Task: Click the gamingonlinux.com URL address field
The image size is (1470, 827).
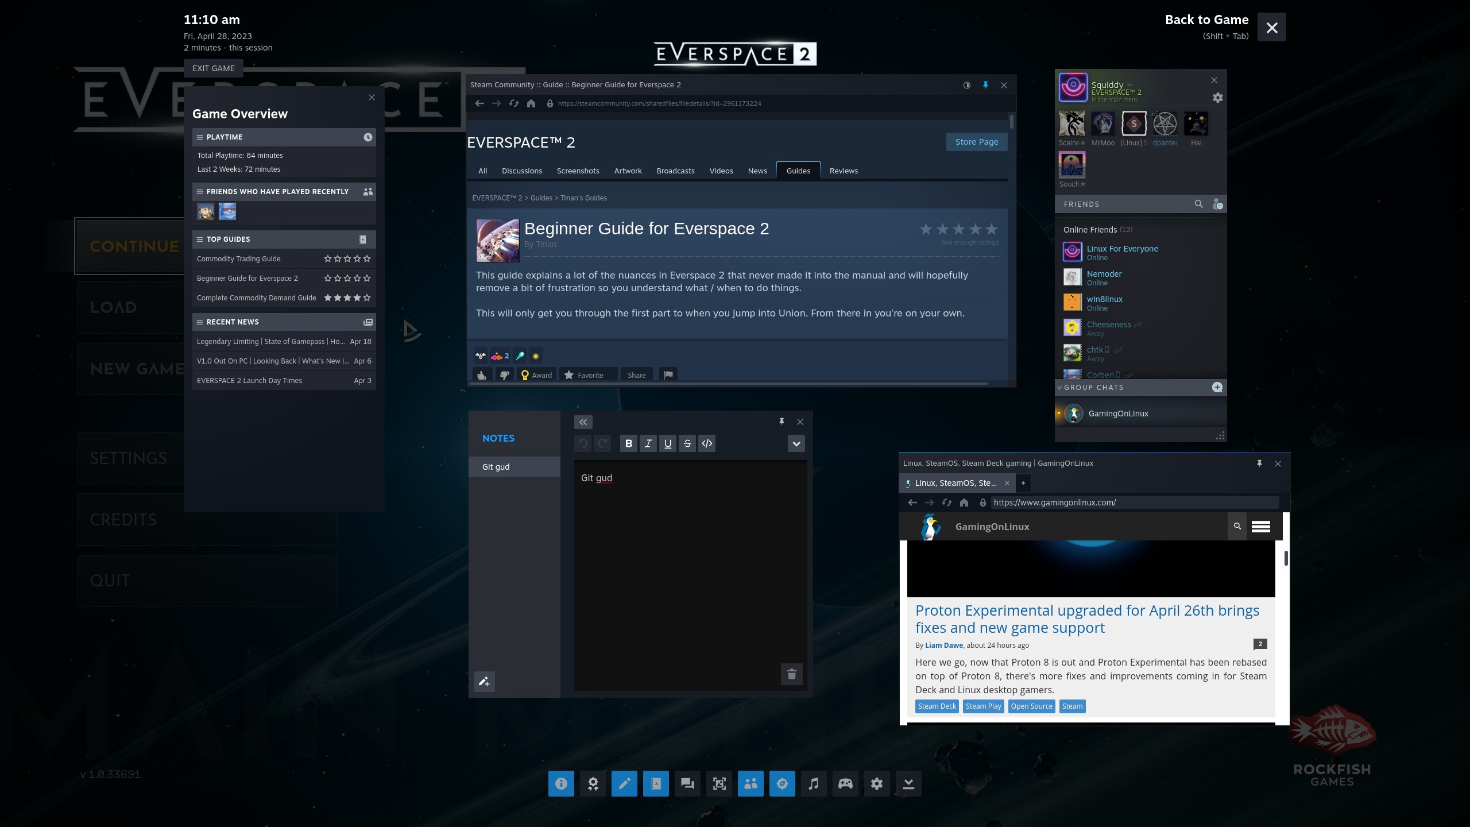Action: 1134,503
